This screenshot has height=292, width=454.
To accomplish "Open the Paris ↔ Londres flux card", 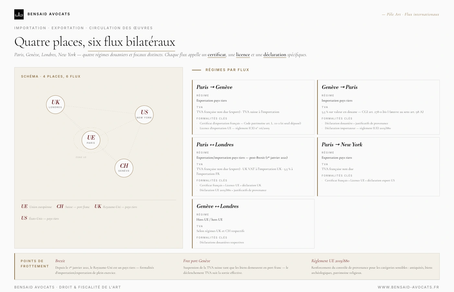I will click(x=253, y=167).
